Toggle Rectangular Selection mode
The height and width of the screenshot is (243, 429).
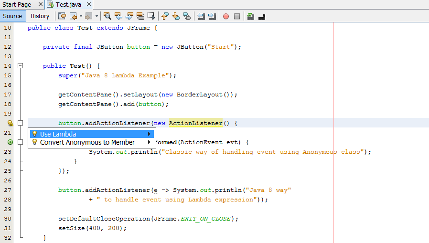click(x=151, y=16)
